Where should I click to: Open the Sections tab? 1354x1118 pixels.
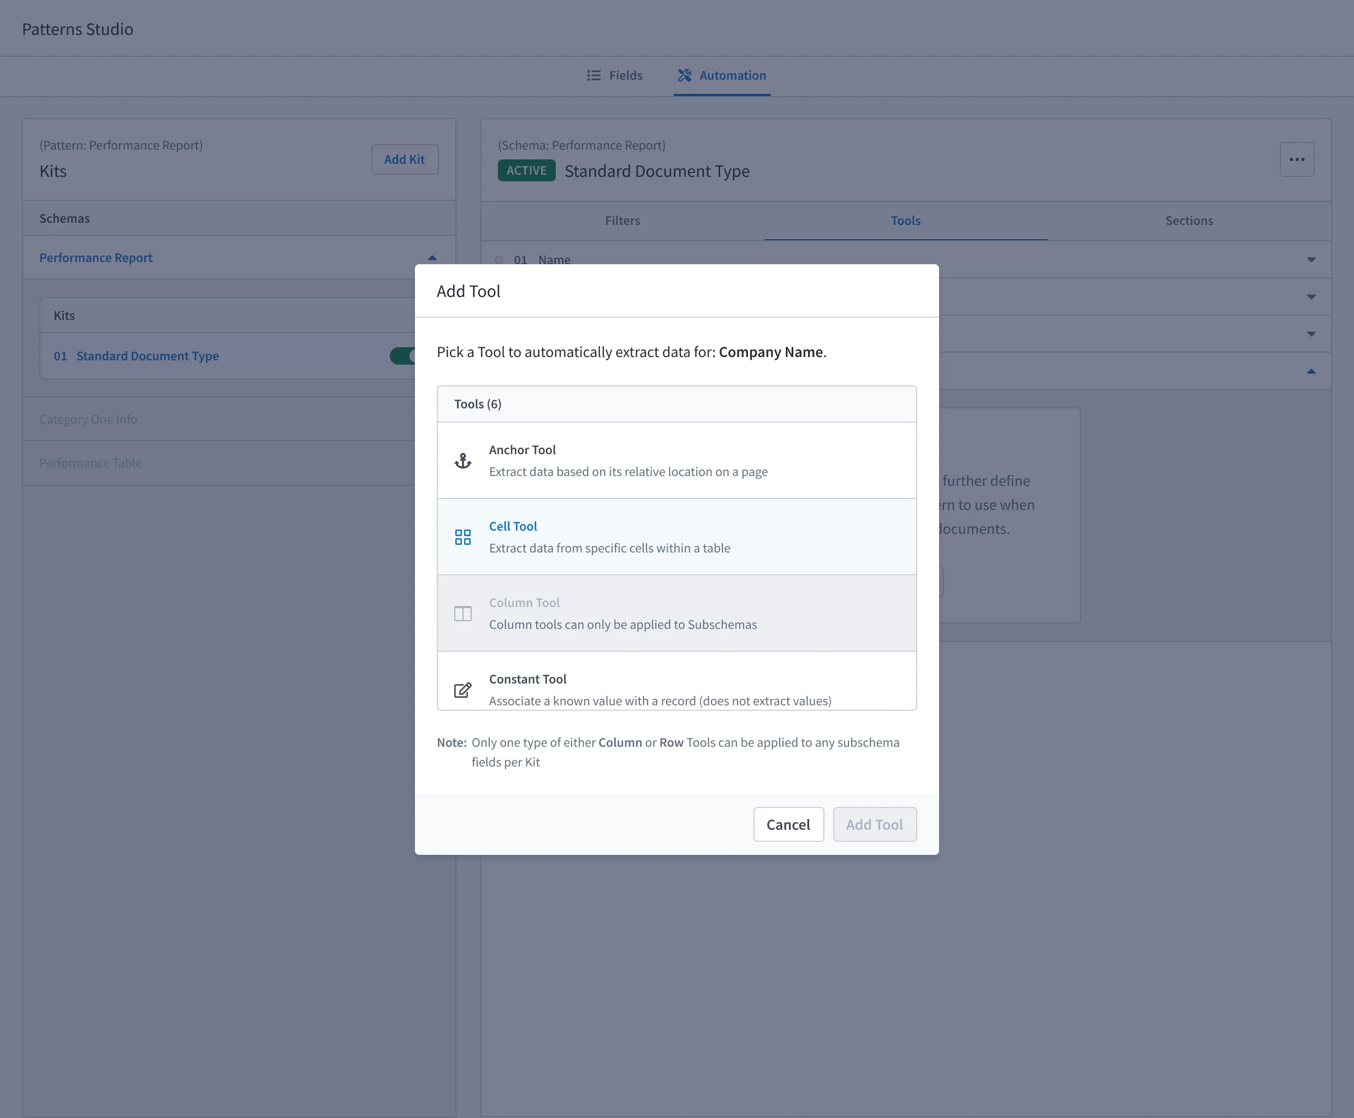click(x=1189, y=220)
